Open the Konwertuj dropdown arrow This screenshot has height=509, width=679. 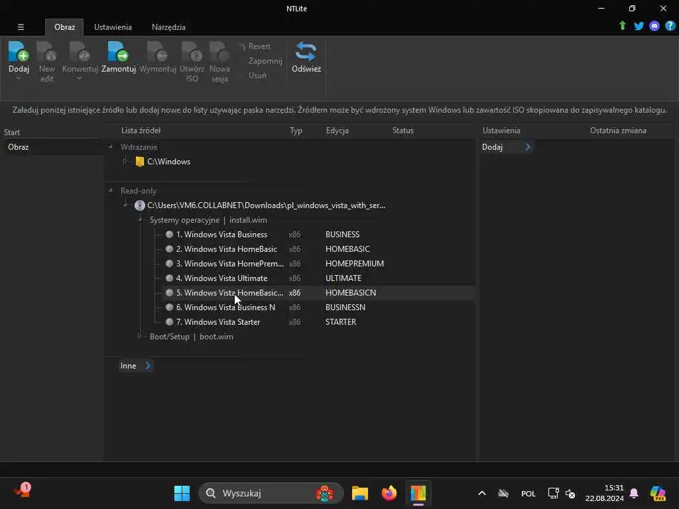tap(80, 78)
